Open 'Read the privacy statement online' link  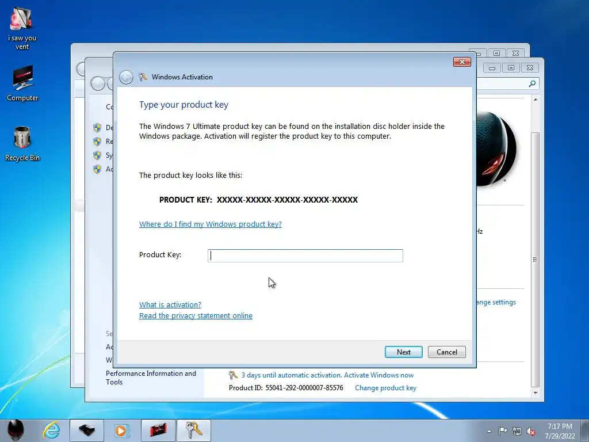[196, 316]
